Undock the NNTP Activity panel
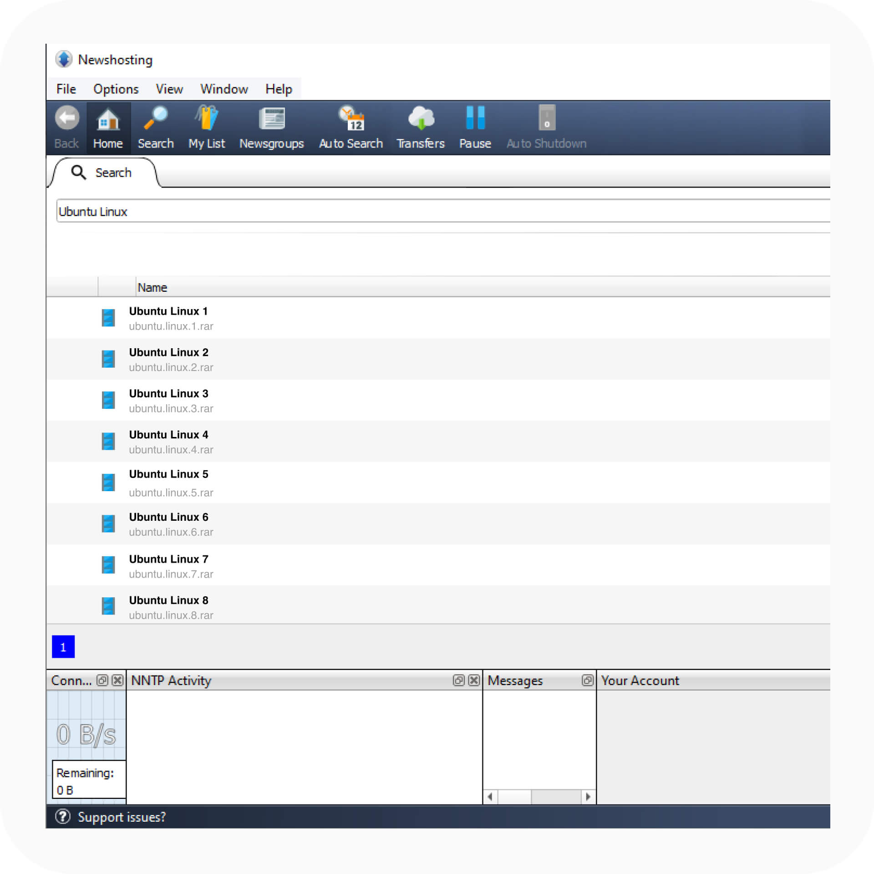The height and width of the screenshot is (874, 874). click(458, 680)
